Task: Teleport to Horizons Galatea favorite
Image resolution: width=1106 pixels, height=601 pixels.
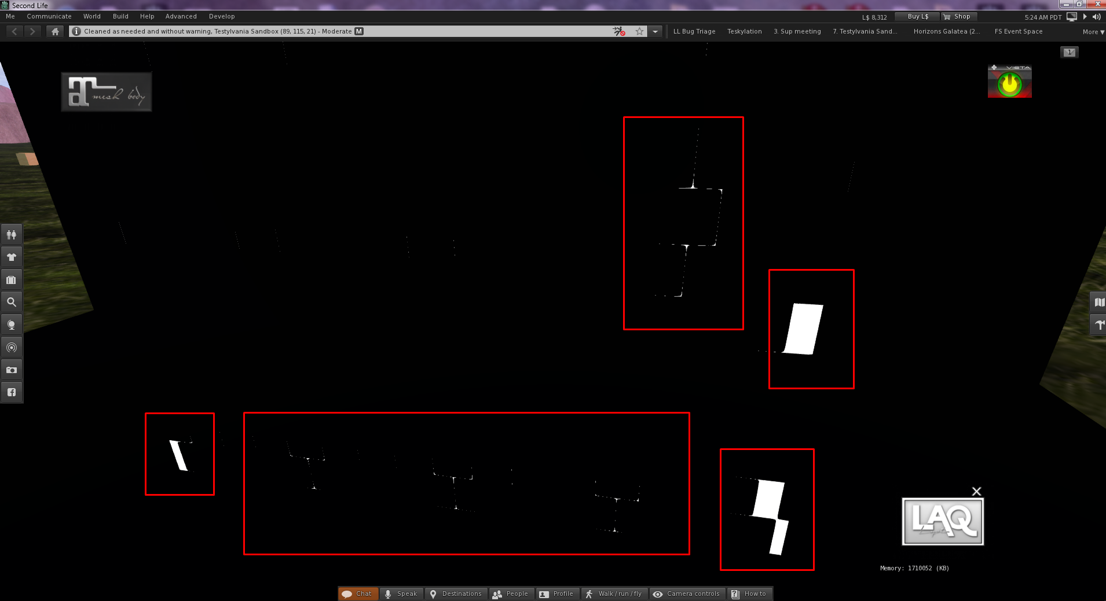Action: coord(947,31)
